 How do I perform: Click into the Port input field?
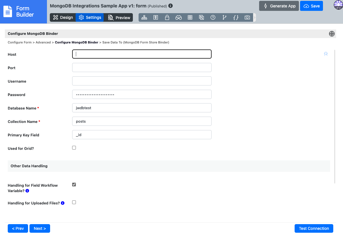[x=142, y=67]
